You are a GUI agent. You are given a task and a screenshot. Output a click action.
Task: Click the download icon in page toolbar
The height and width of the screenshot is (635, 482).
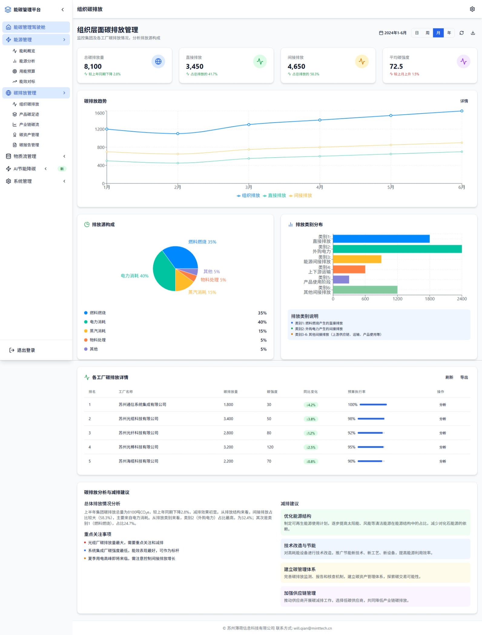coord(473,33)
